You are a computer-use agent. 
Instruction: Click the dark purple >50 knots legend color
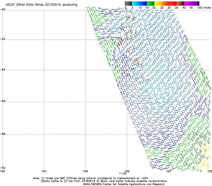199,3
